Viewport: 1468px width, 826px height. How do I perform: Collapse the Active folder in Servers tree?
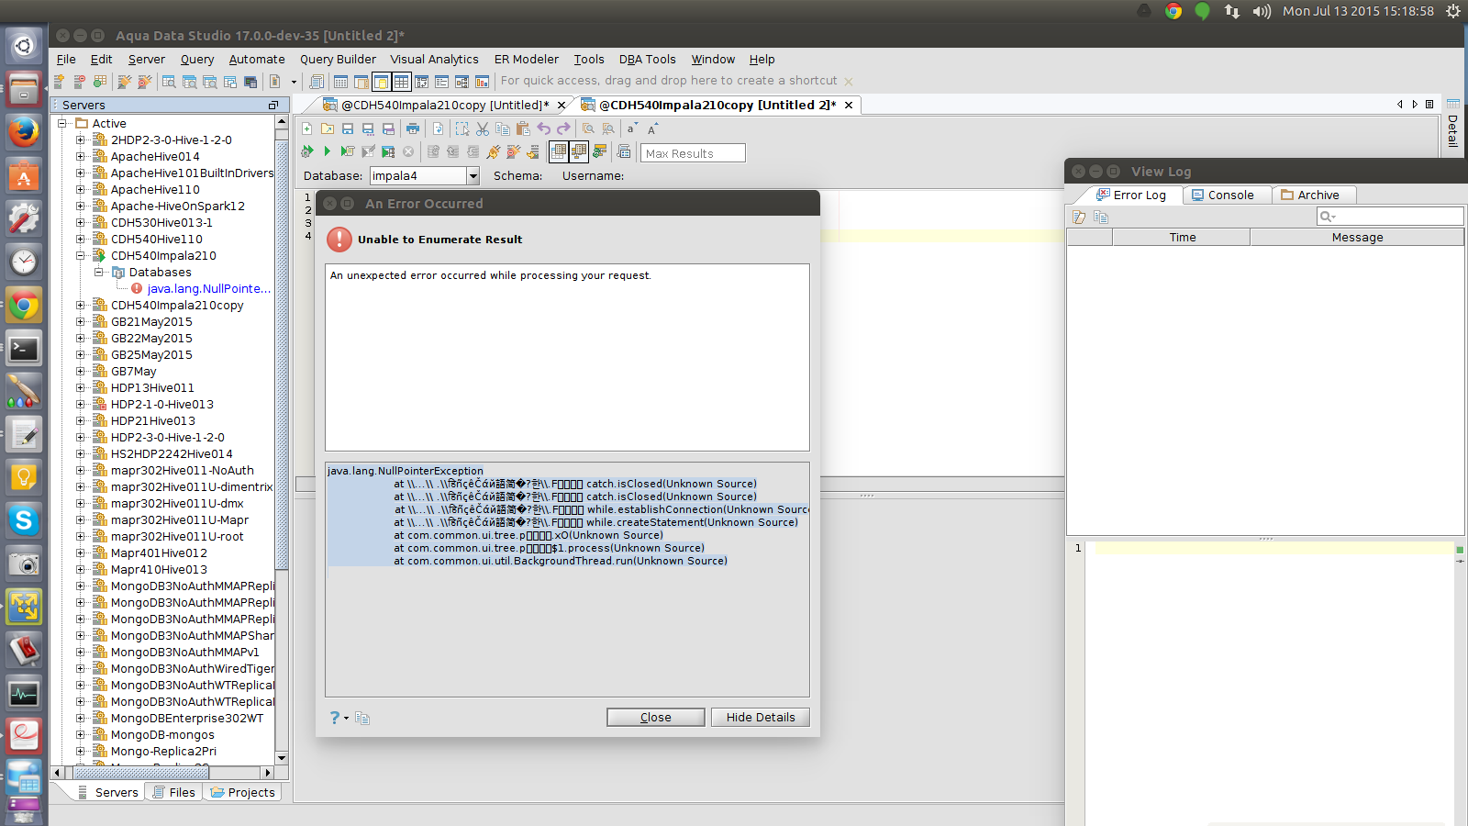coord(62,123)
